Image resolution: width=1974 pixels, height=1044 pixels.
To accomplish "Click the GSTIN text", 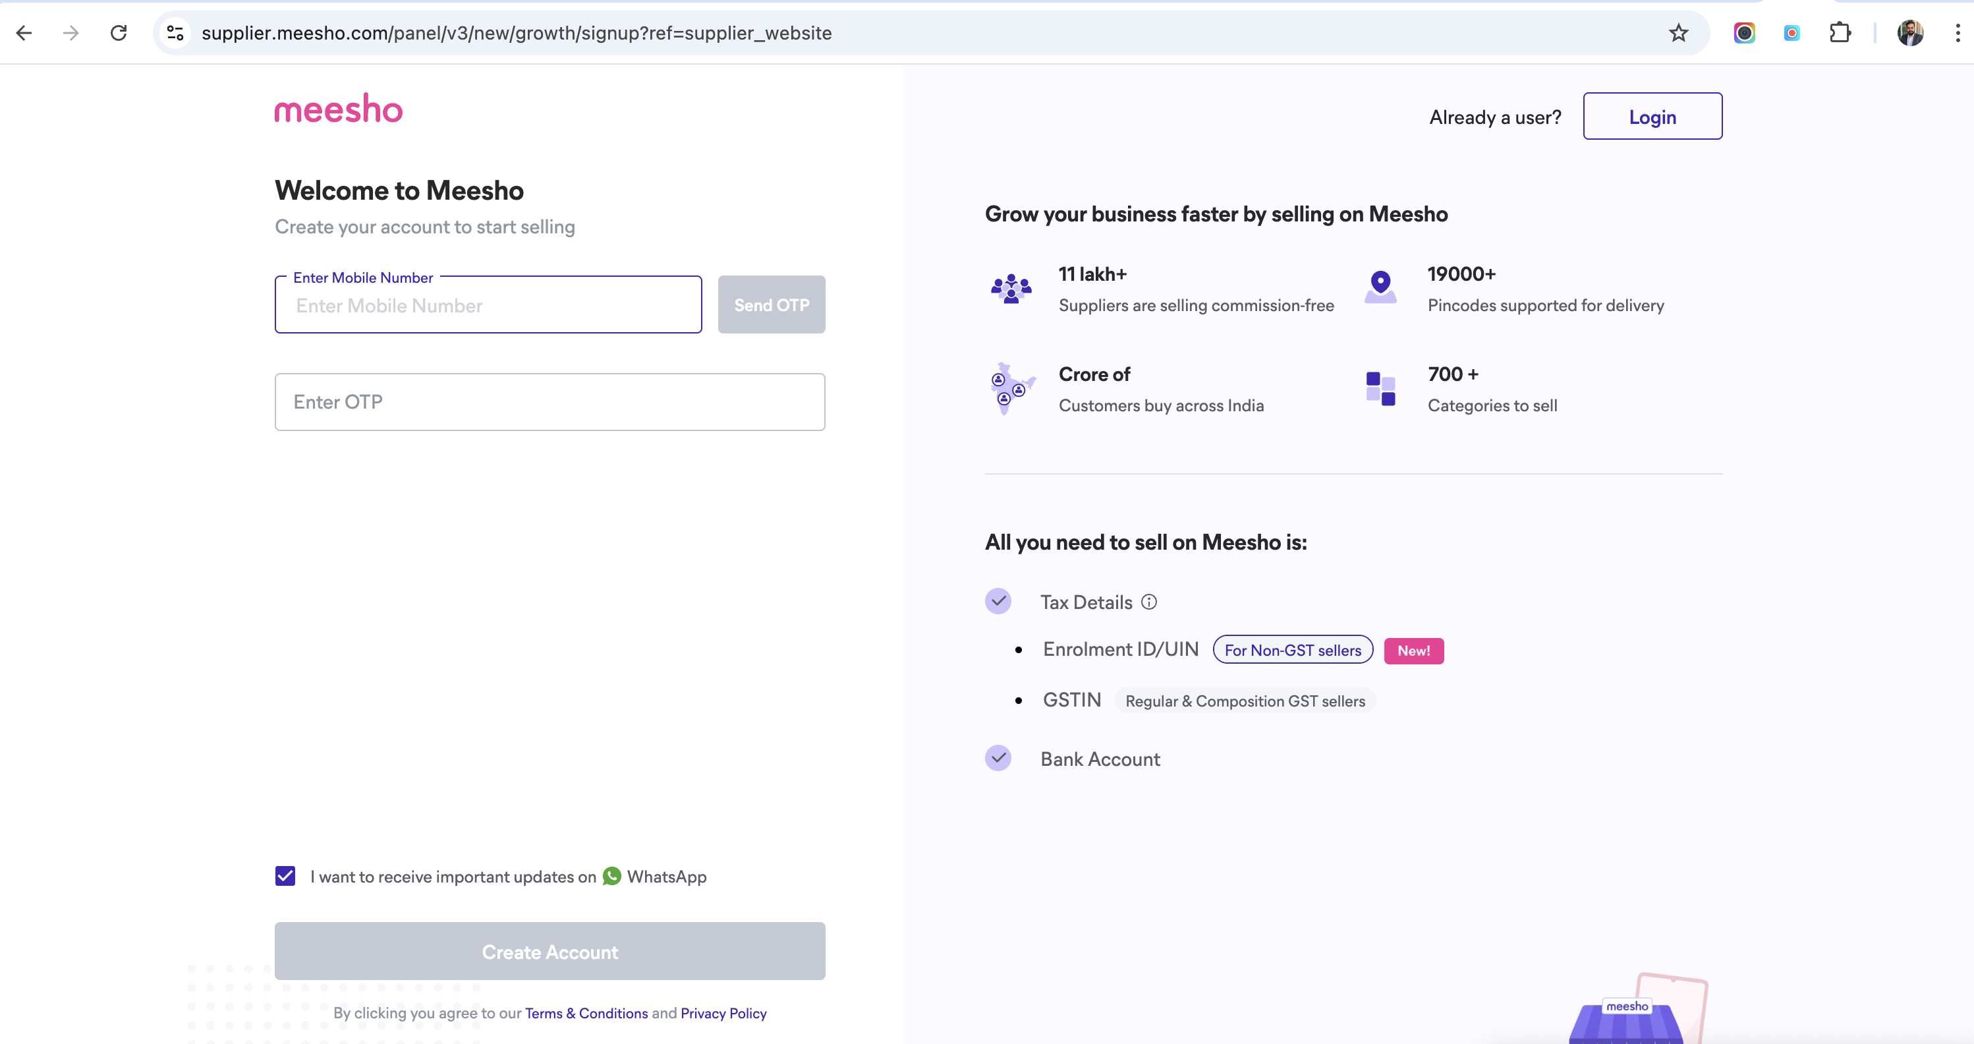I will pos(1072,700).
